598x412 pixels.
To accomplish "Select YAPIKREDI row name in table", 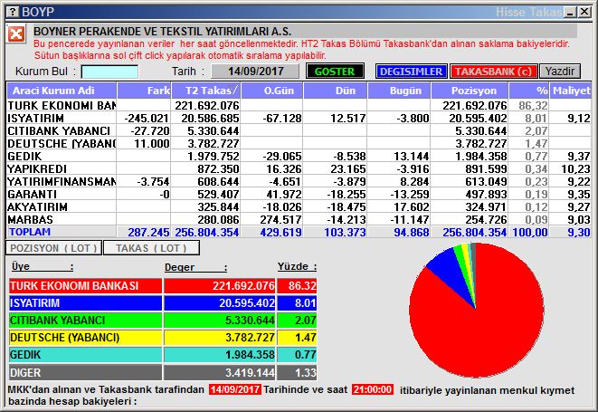I will tap(37, 168).
